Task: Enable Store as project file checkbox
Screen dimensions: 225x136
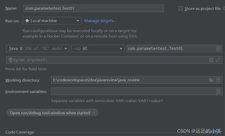Action: (x=181, y=8)
